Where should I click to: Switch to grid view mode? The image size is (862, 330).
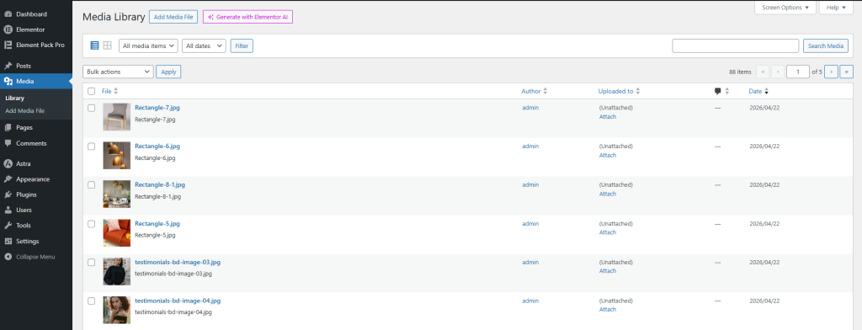tap(108, 45)
